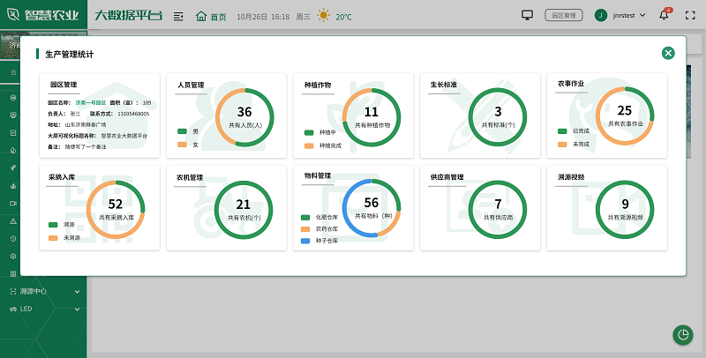The height and width of the screenshot is (358, 706).
Task: Click the sun weather icon
Action: pyautogui.click(x=325, y=16)
